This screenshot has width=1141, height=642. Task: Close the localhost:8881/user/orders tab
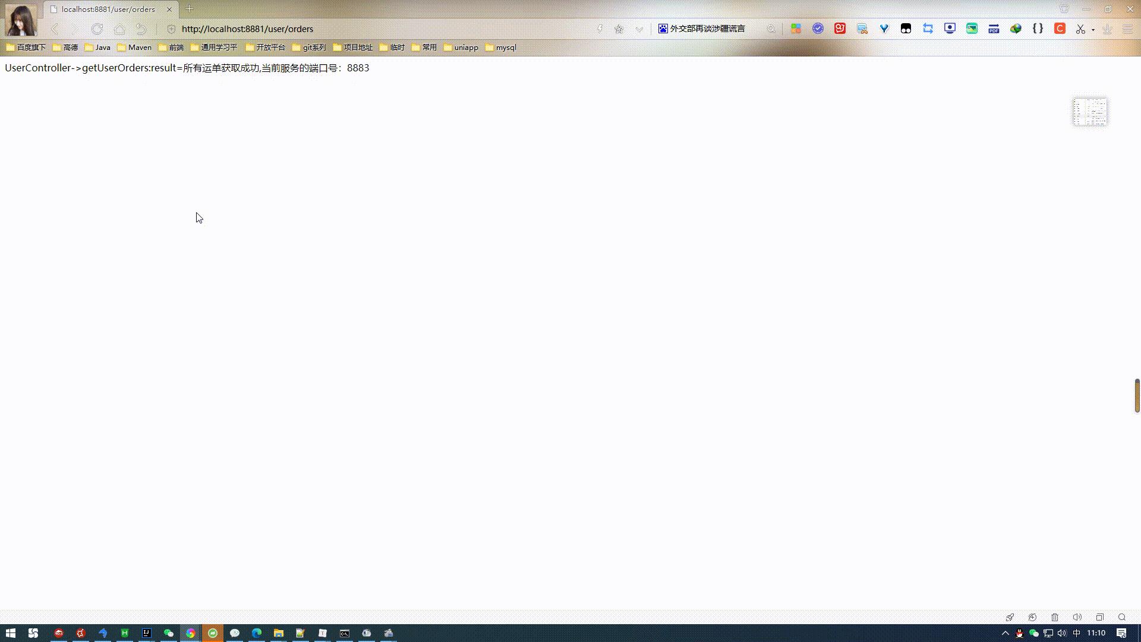pos(169,10)
